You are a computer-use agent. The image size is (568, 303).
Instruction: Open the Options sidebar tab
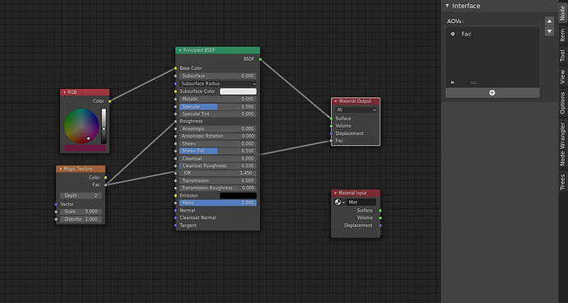562,103
